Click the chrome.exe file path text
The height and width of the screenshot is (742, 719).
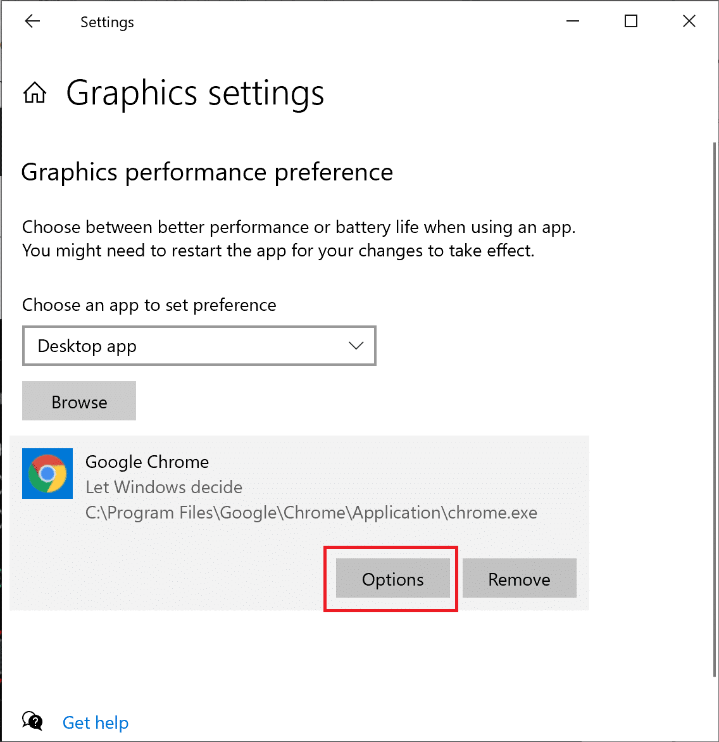click(311, 512)
